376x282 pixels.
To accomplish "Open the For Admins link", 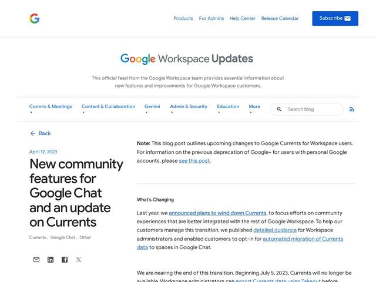I will tap(211, 18).
